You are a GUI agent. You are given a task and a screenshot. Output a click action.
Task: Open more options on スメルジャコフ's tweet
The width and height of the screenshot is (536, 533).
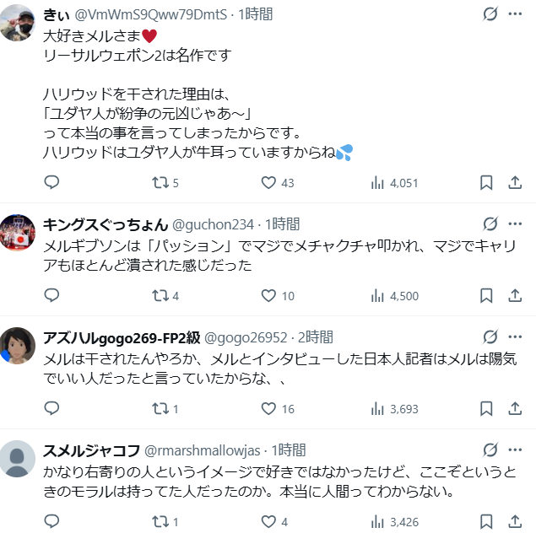pyautogui.click(x=515, y=450)
